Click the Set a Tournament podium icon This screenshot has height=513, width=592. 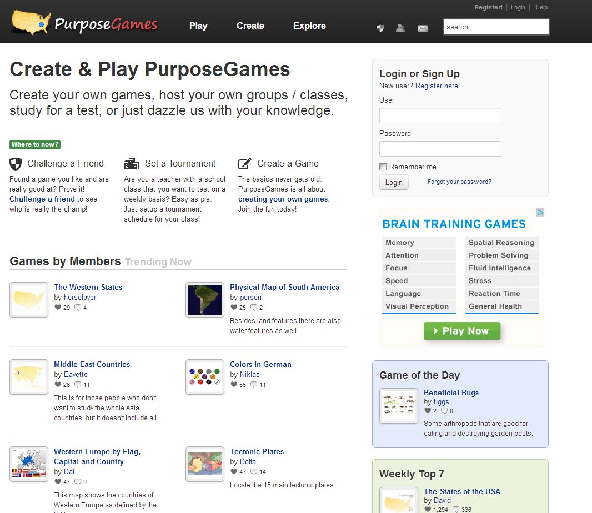tap(132, 164)
